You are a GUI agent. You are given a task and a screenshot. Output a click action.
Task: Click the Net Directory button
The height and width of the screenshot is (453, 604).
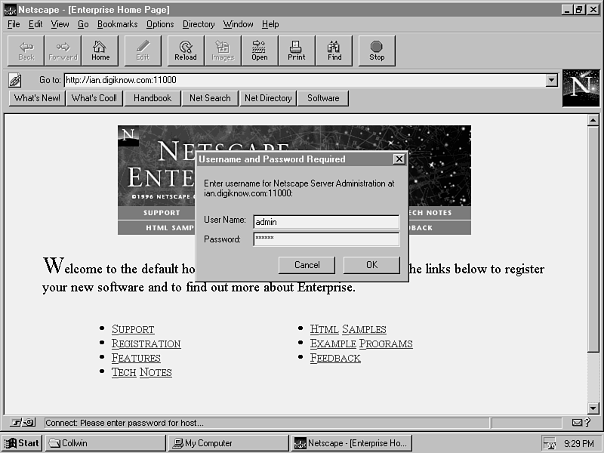click(268, 98)
